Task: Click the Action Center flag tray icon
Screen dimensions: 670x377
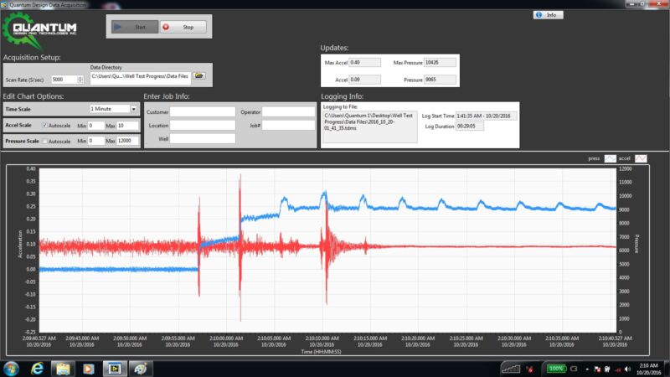Action: point(597,369)
